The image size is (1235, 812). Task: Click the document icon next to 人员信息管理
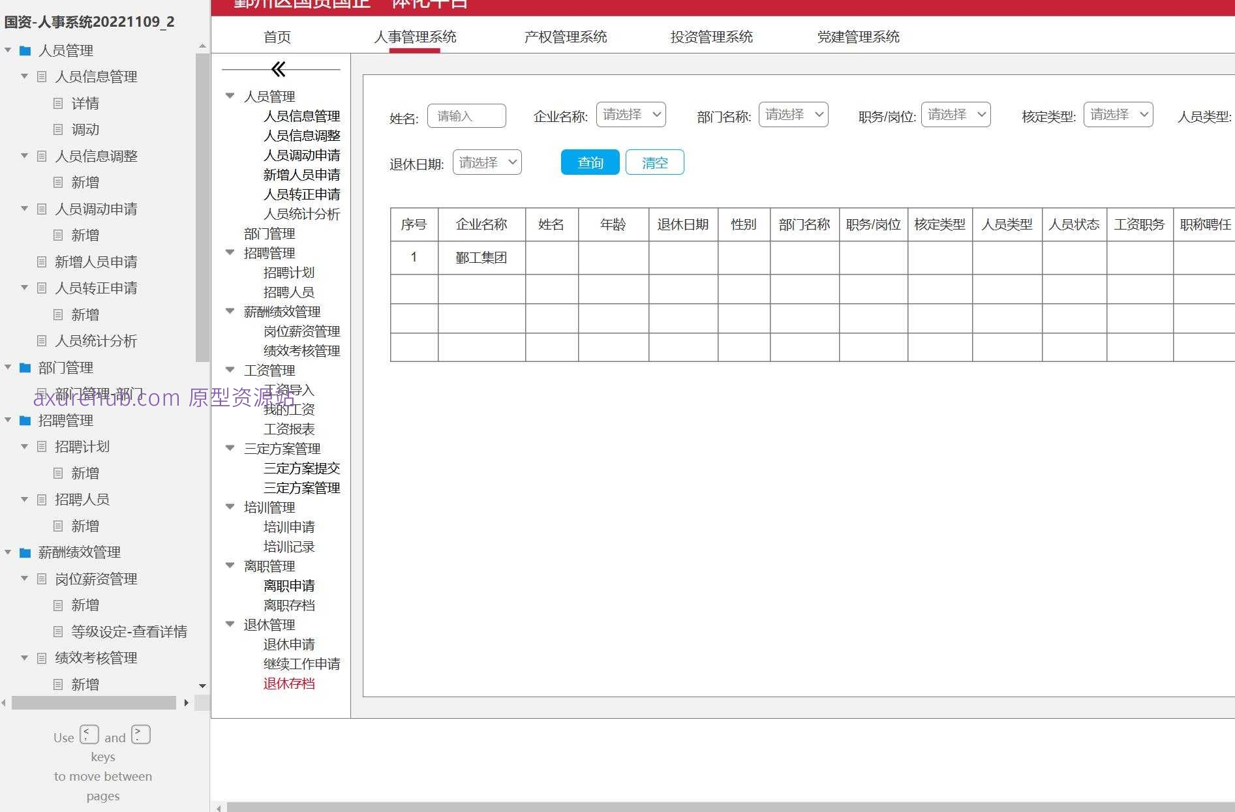[41, 76]
